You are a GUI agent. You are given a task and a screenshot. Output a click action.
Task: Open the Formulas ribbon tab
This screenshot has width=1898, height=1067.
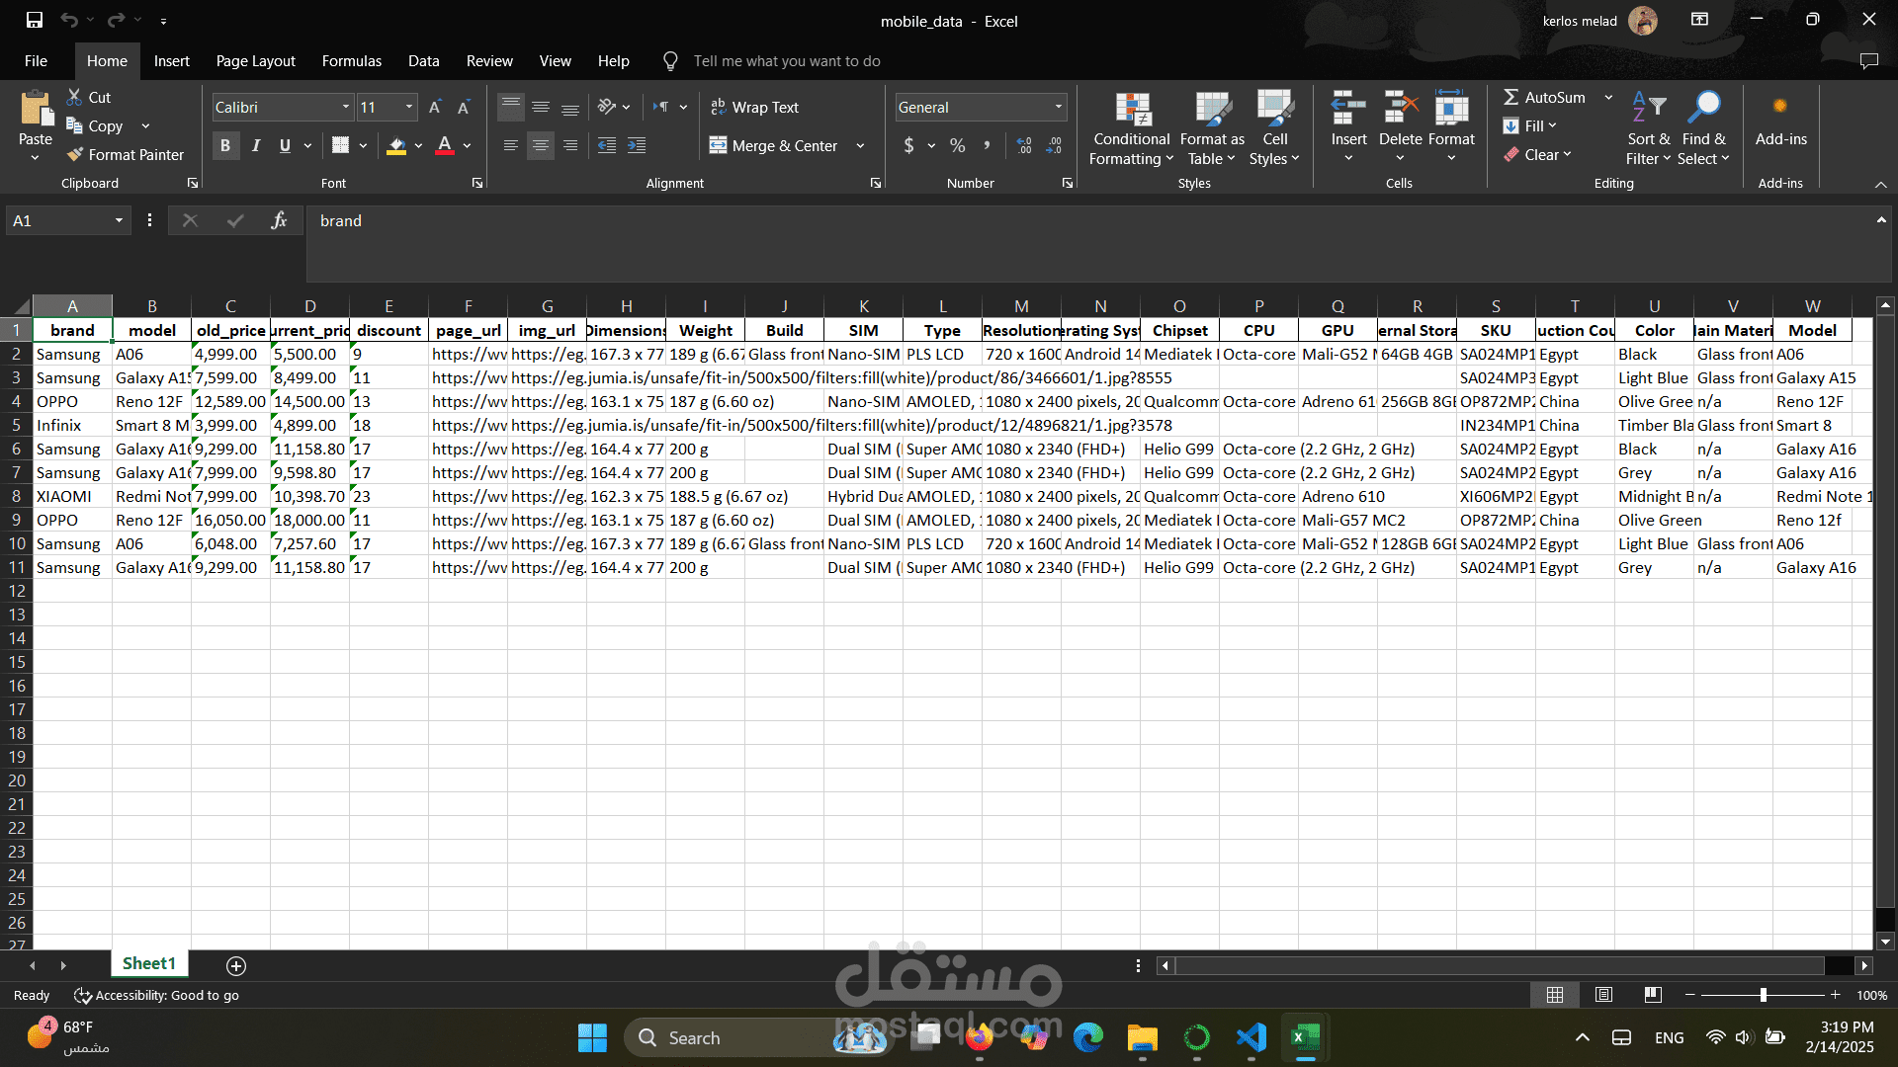click(351, 61)
